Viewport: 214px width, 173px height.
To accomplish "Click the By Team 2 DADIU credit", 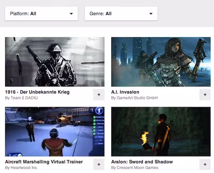I will 21,98.
